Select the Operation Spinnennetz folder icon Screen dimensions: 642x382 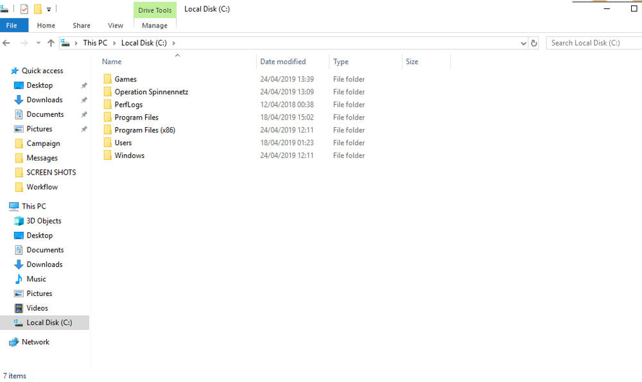[x=108, y=91]
